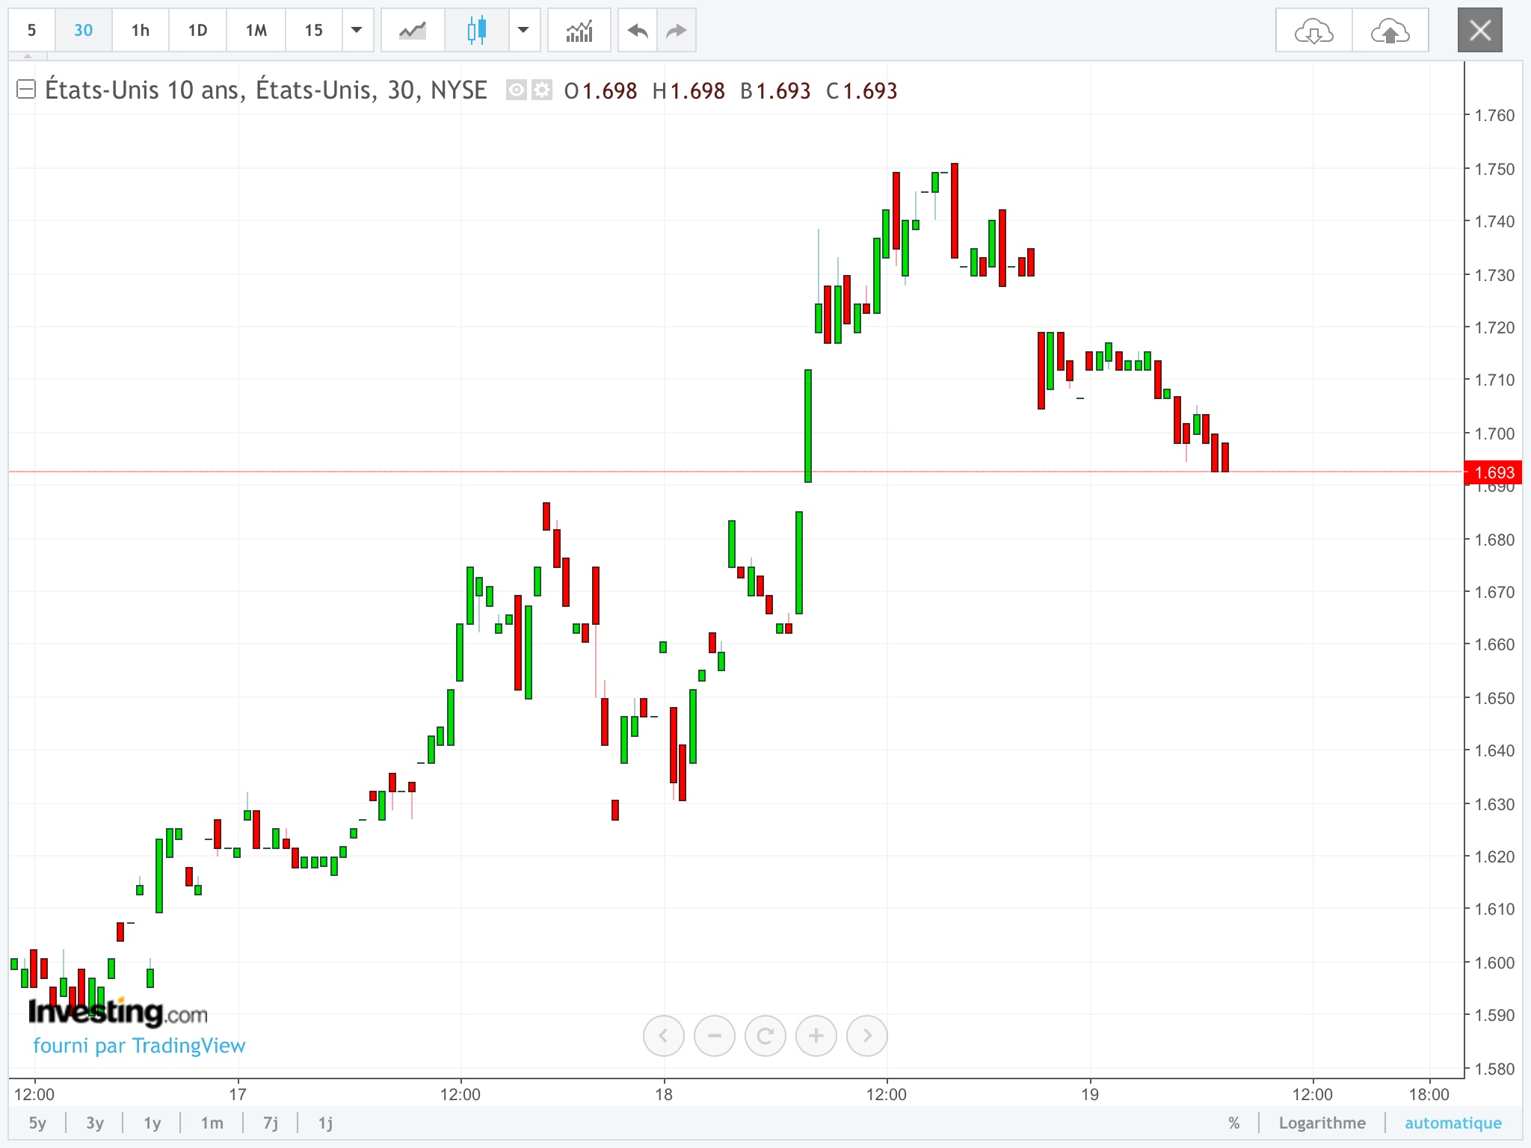The image size is (1531, 1148).
Task: Click the zoom out minus button
Action: pos(714,1036)
